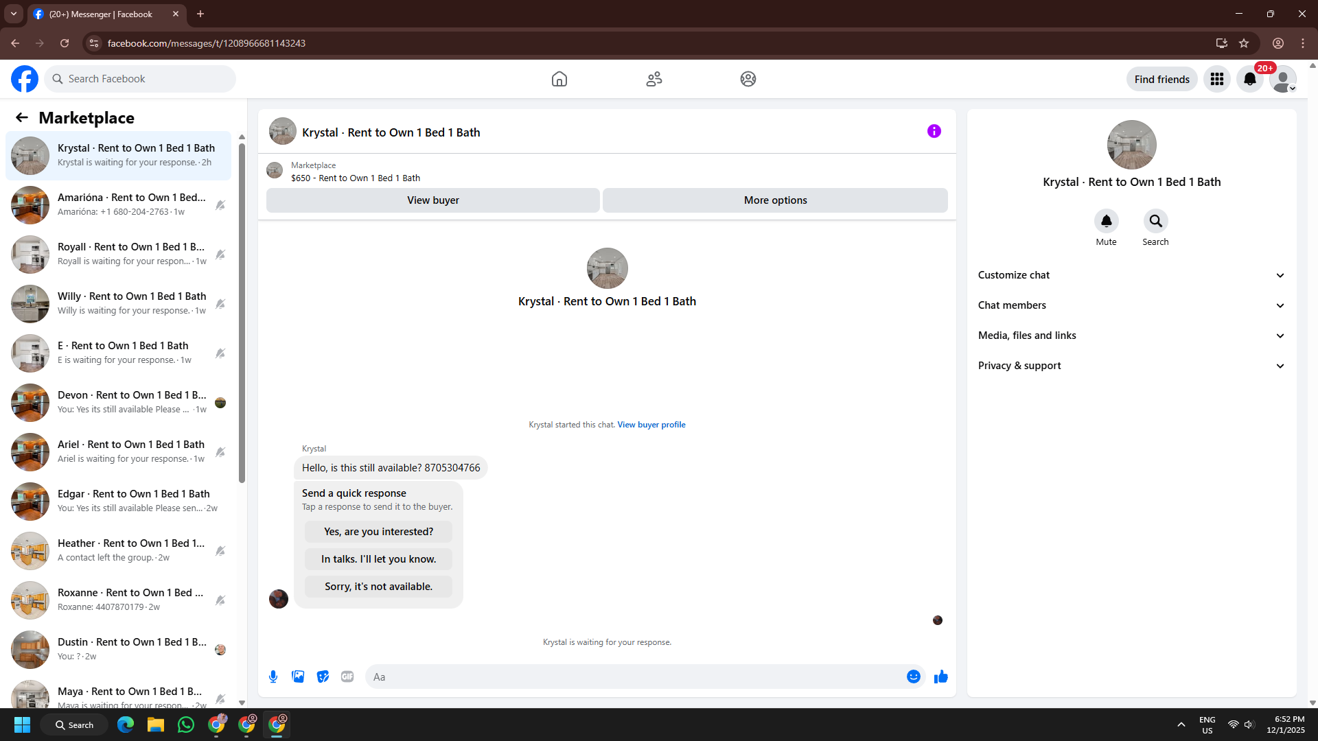Screen dimensions: 1318x741
Task: Click the Aa message input field
Action: click(635, 677)
